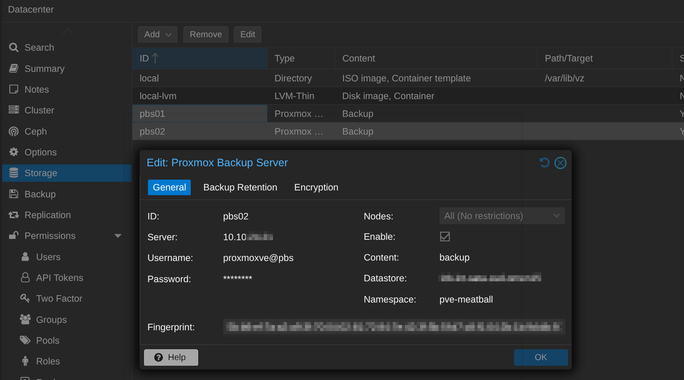
Task: Open Summary via its book icon
Action: 14,68
